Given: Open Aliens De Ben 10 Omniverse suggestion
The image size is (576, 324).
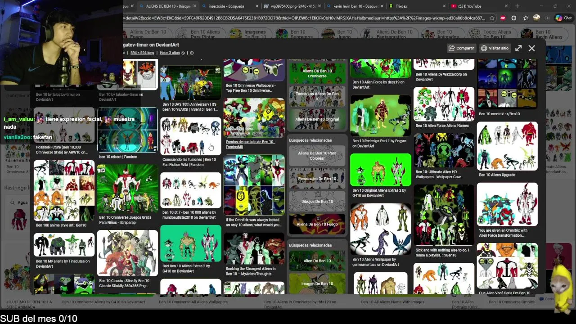Looking at the screenshot, I should point(317,73).
